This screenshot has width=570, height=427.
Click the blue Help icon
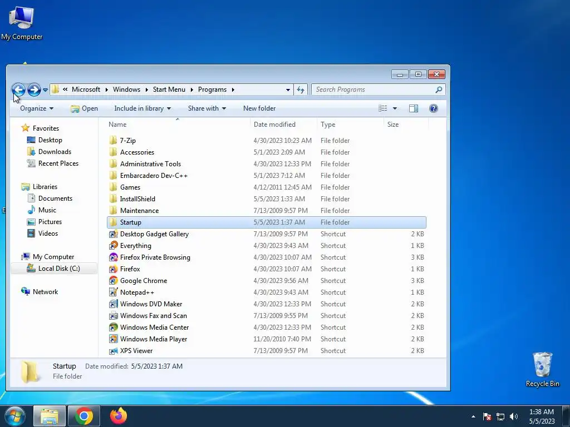(x=433, y=108)
